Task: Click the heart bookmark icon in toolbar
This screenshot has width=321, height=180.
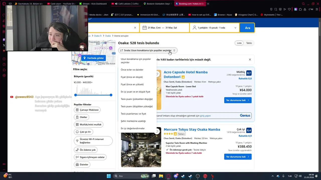Action: coord(289,9)
